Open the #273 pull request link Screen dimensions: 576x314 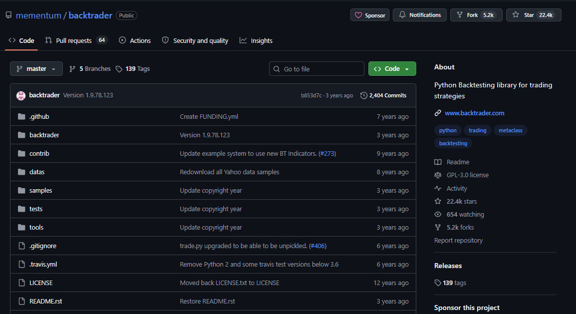coord(327,154)
